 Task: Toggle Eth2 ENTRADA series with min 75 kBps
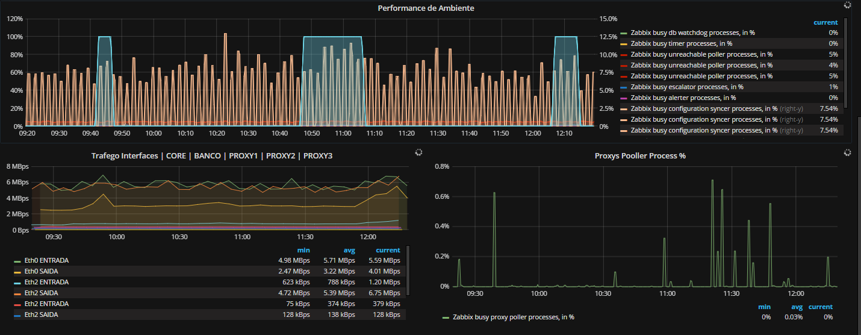[x=46, y=304]
